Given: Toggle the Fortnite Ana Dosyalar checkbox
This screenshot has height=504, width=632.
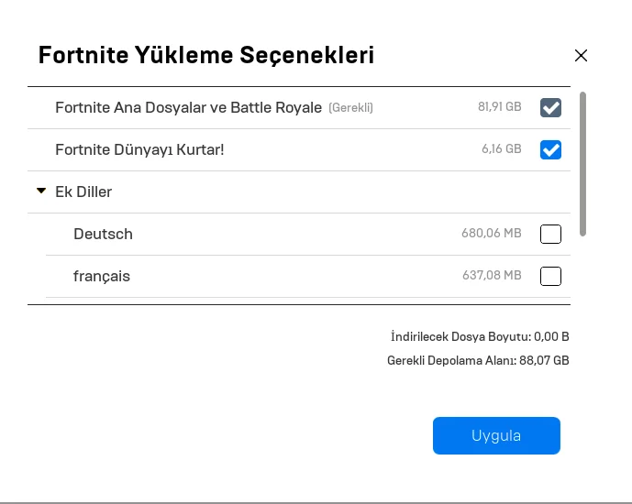Looking at the screenshot, I should [x=550, y=108].
